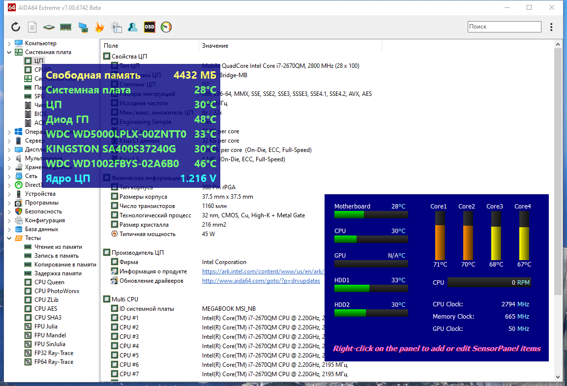Expand the Компьютер tree node

pyautogui.click(x=10, y=43)
